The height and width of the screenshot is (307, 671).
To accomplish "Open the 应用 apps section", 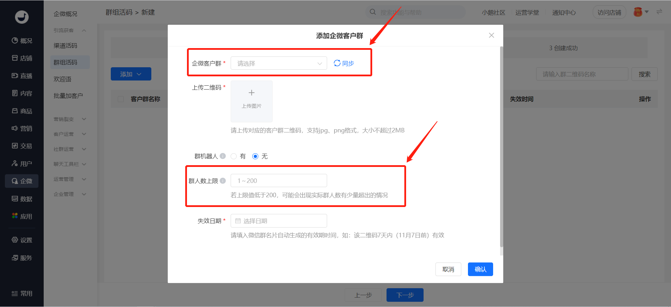I will [22, 216].
